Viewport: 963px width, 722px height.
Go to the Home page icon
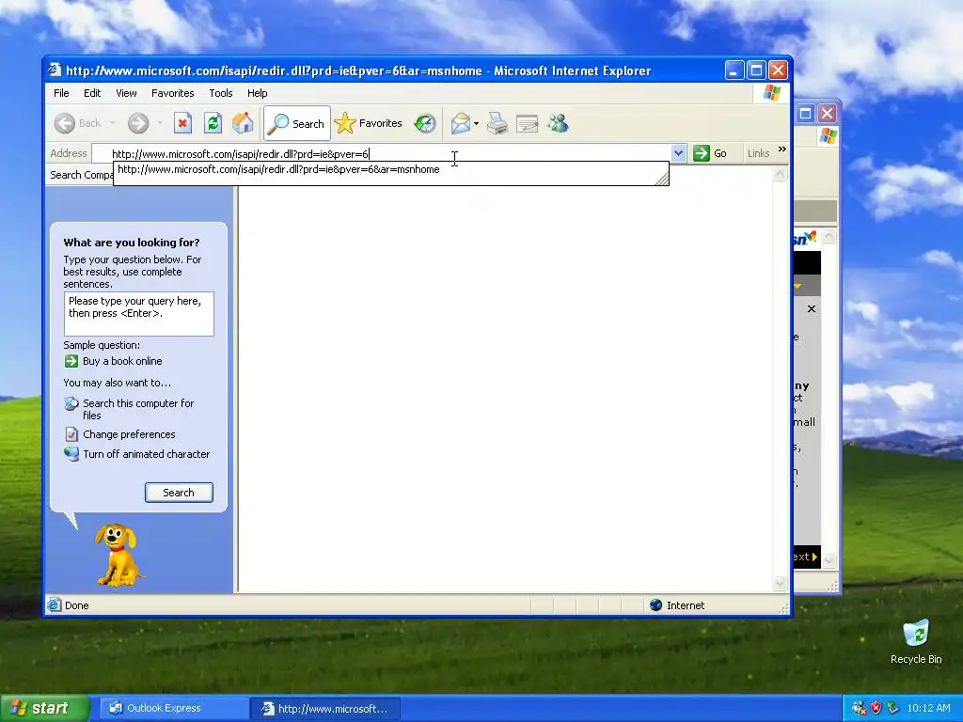tap(243, 123)
